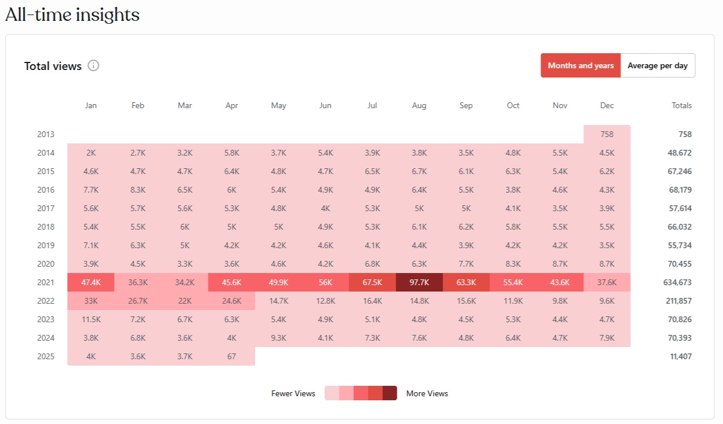723x424 pixels.
Task: Click the lightest Fewer Views legend swatch
Action: [x=331, y=393]
